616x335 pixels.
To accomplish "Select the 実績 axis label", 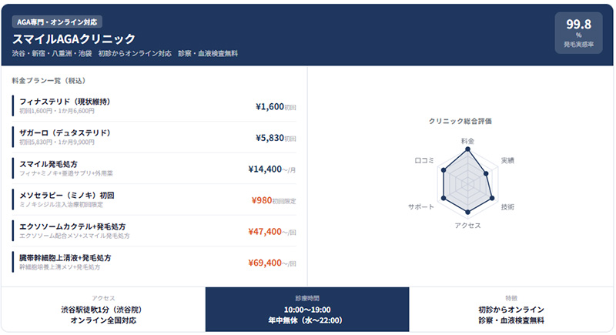I will pos(507,160).
